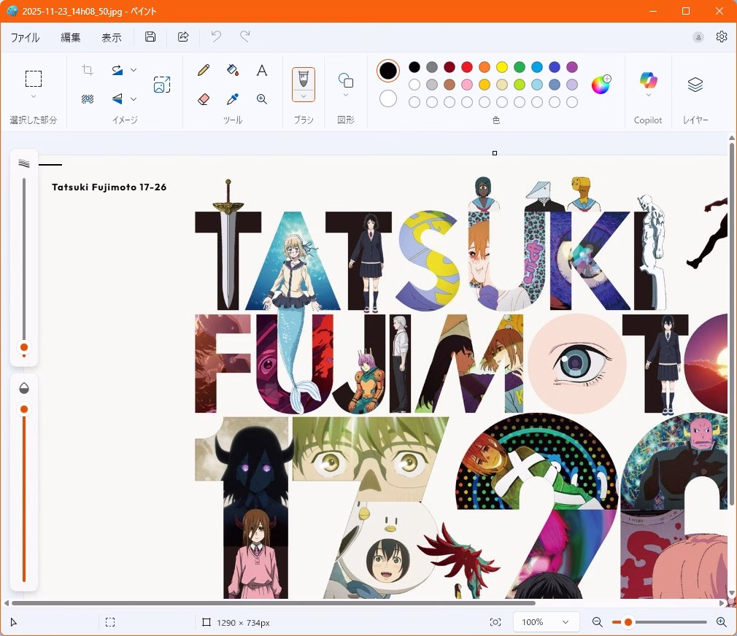Select the Text tool

pos(261,70)
